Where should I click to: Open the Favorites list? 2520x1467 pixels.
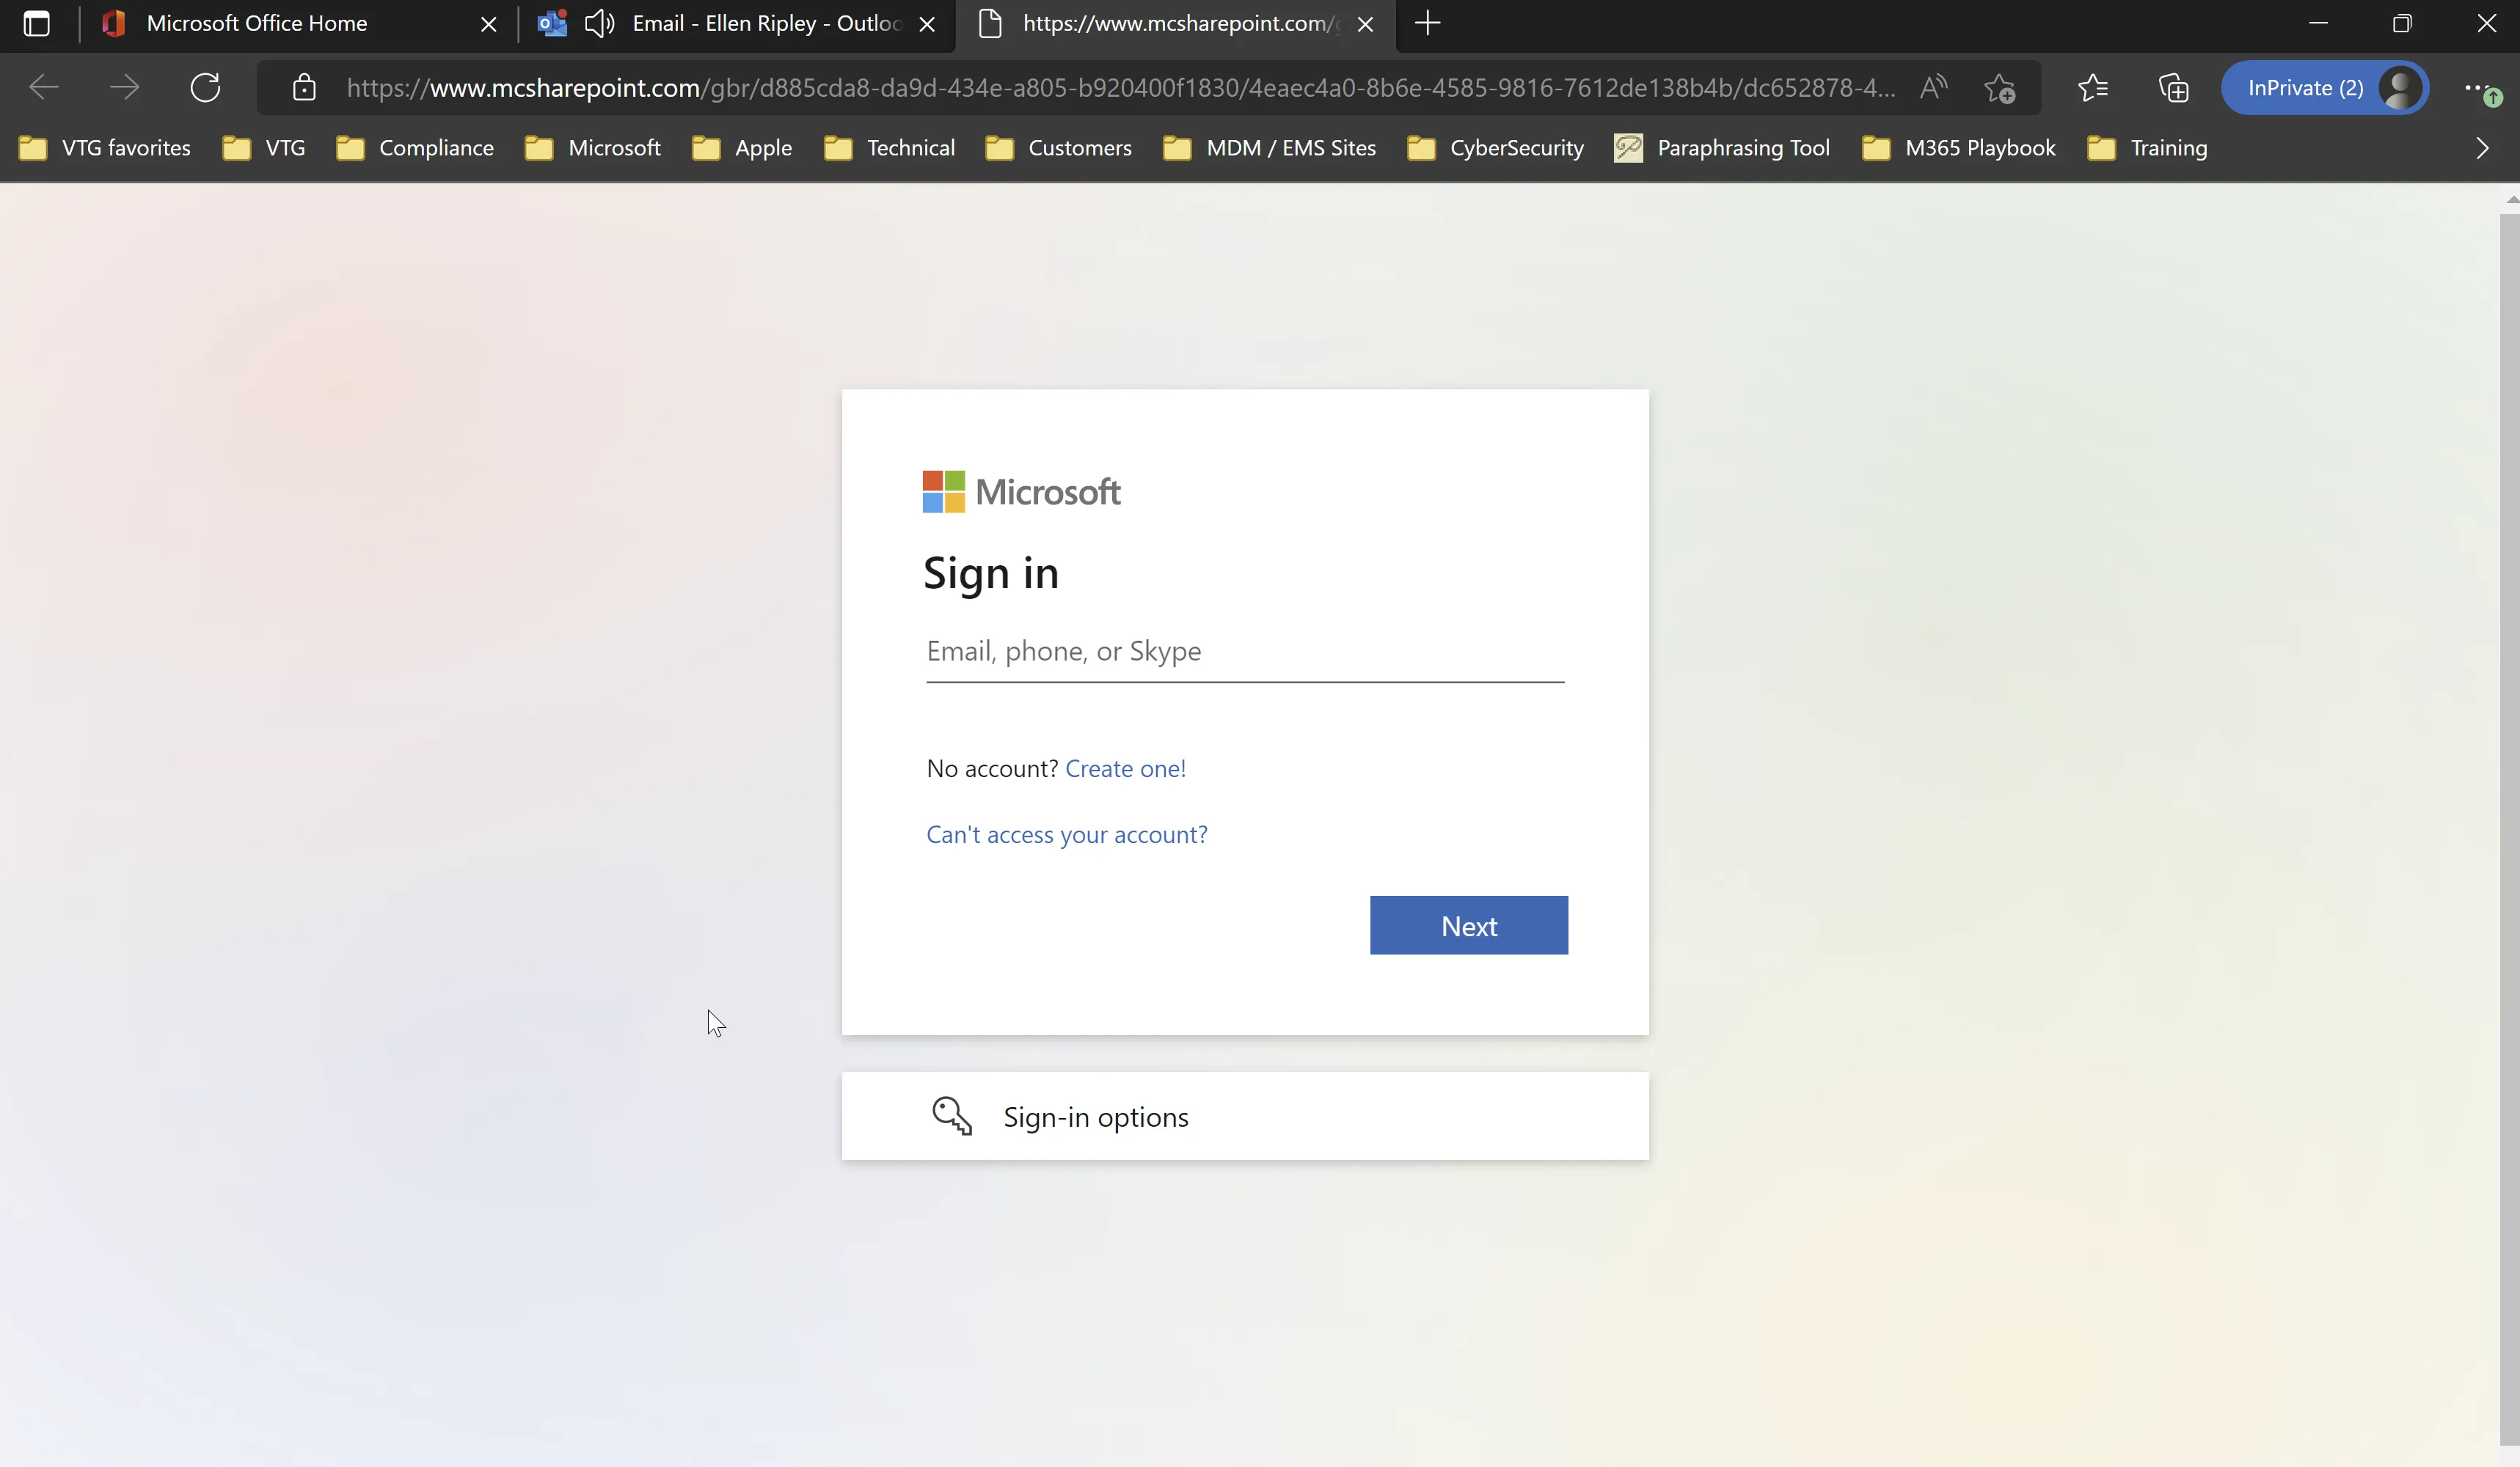pyautogui.click(x=2093, y=88)
